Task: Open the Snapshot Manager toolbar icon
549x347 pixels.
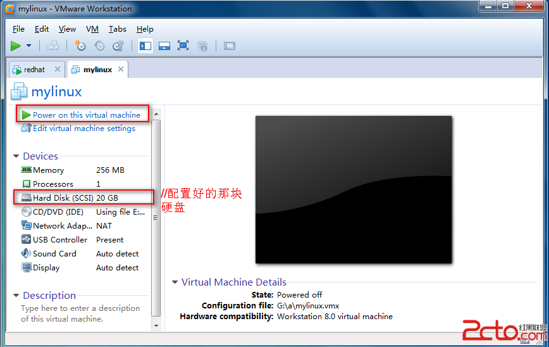Action: pos(118,46)
